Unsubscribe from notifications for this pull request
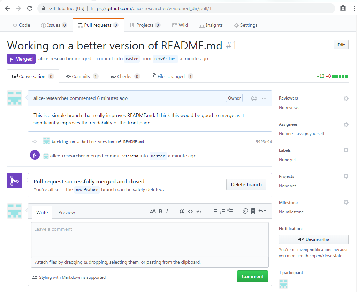This screenshot has width=357, height=292. point(313,239)
